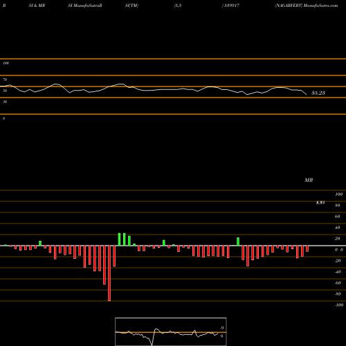Click the 539917 code in the header
Image resolution: width=346 pixels, height=346 pixels.
point(232,6)
